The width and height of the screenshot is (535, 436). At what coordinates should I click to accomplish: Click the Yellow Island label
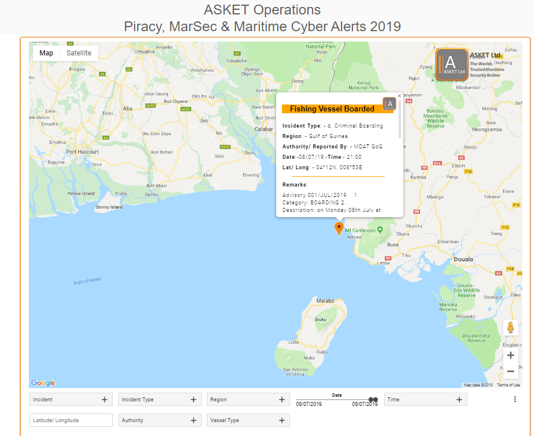[x=81, y=193]
